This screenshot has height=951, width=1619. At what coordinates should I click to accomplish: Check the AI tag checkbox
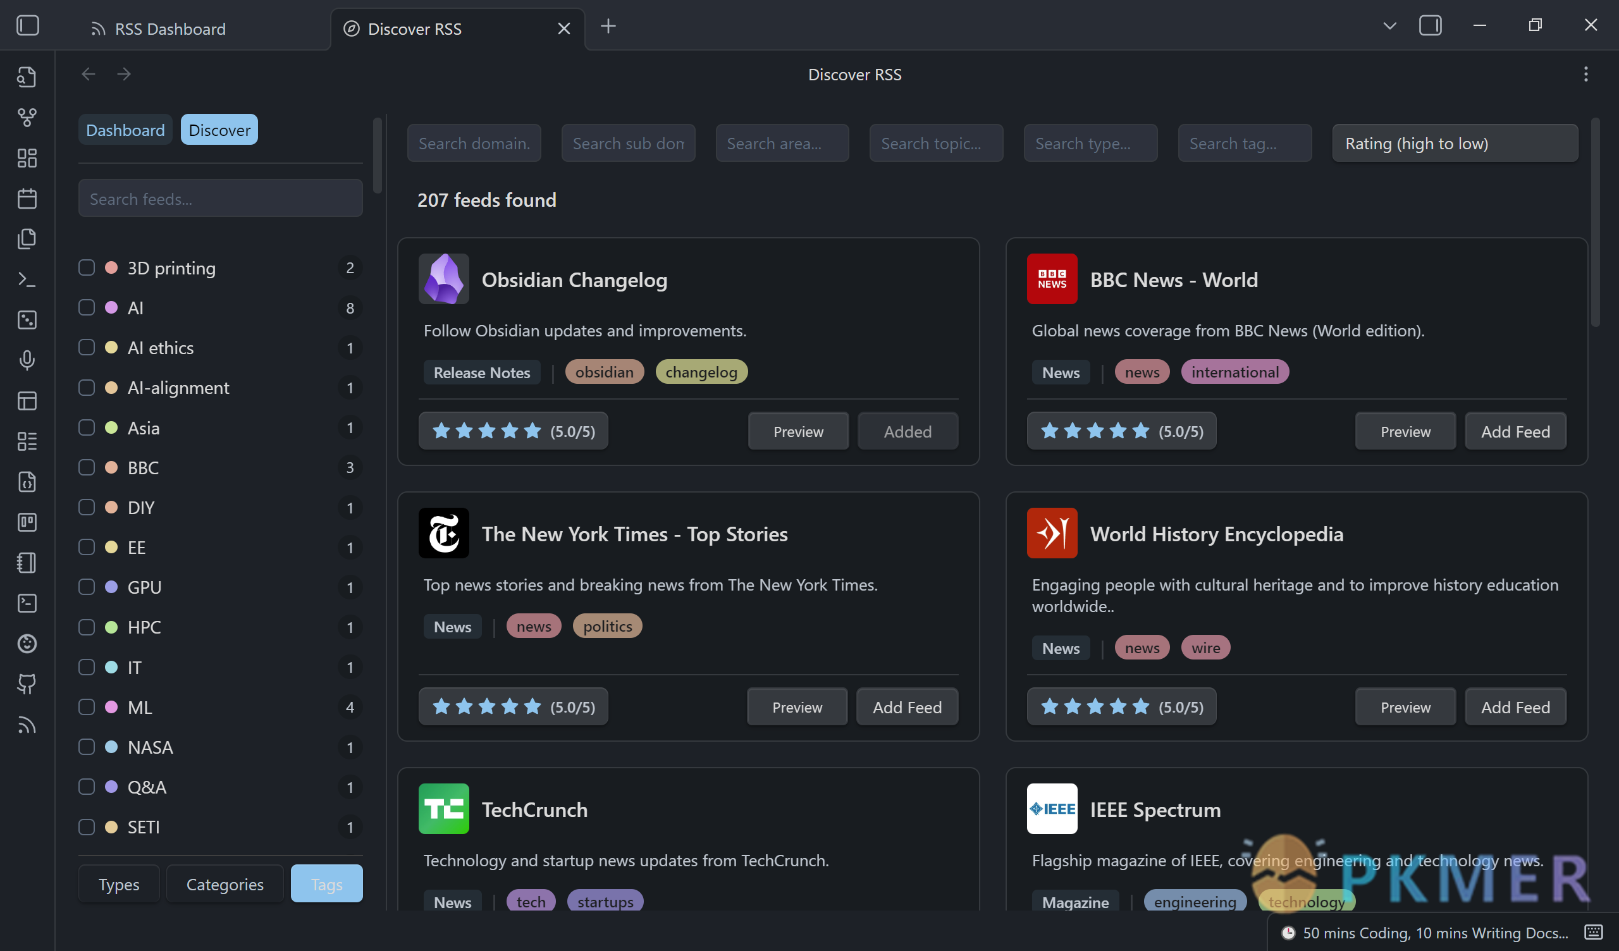tap(86, 307)
